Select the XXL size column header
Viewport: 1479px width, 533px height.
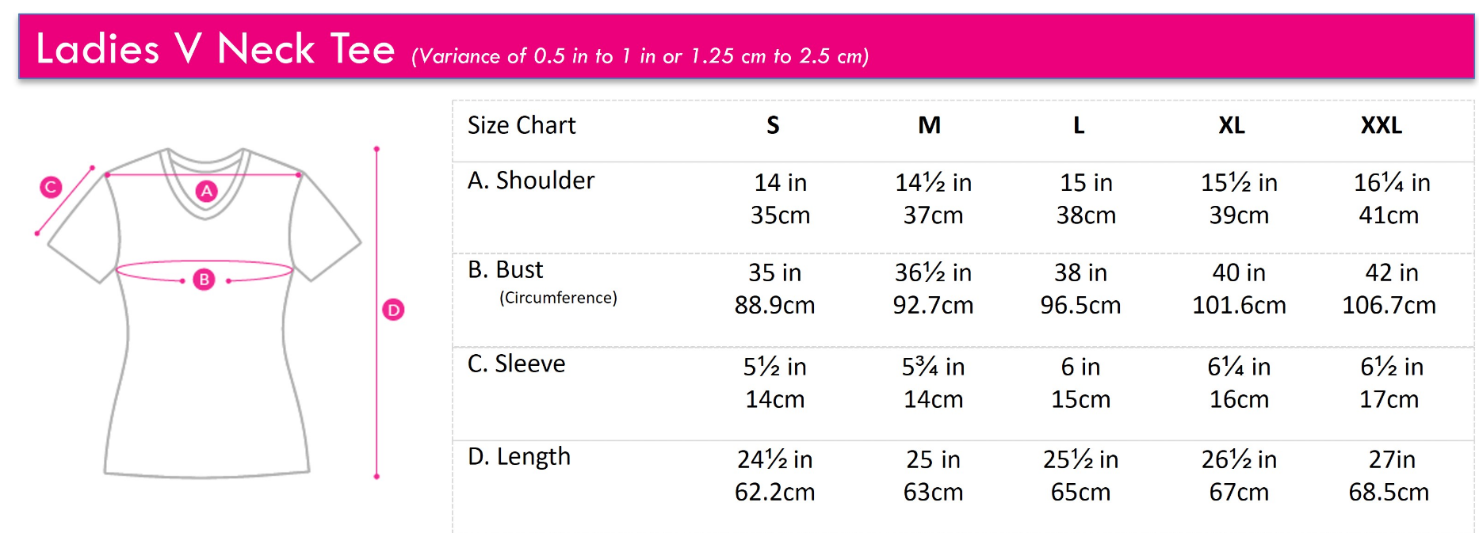(1382, 125)
